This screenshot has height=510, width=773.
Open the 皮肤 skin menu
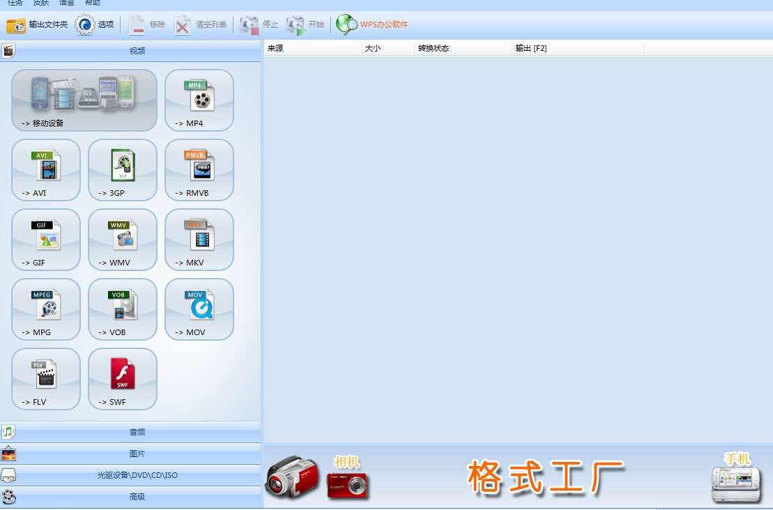point(41,3)
